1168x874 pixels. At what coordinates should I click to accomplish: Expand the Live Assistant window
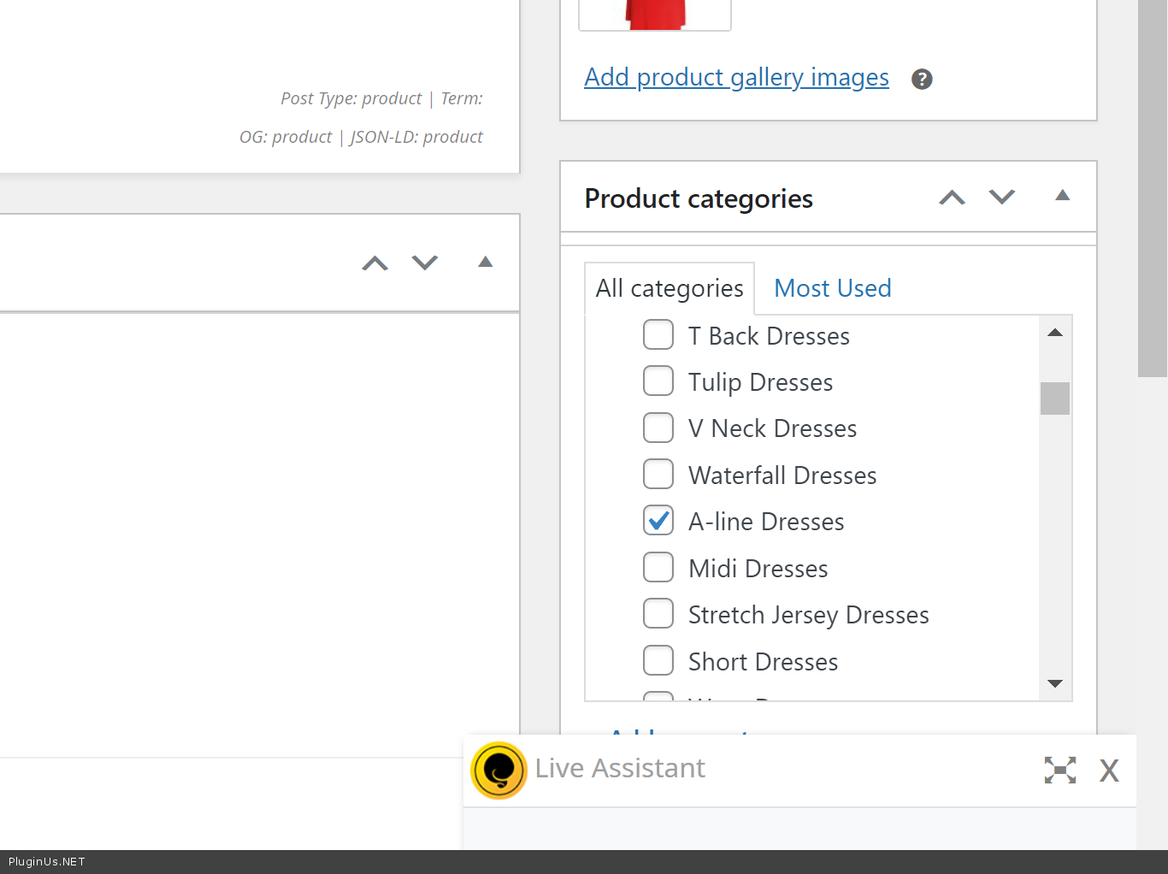coord(1059,771)
